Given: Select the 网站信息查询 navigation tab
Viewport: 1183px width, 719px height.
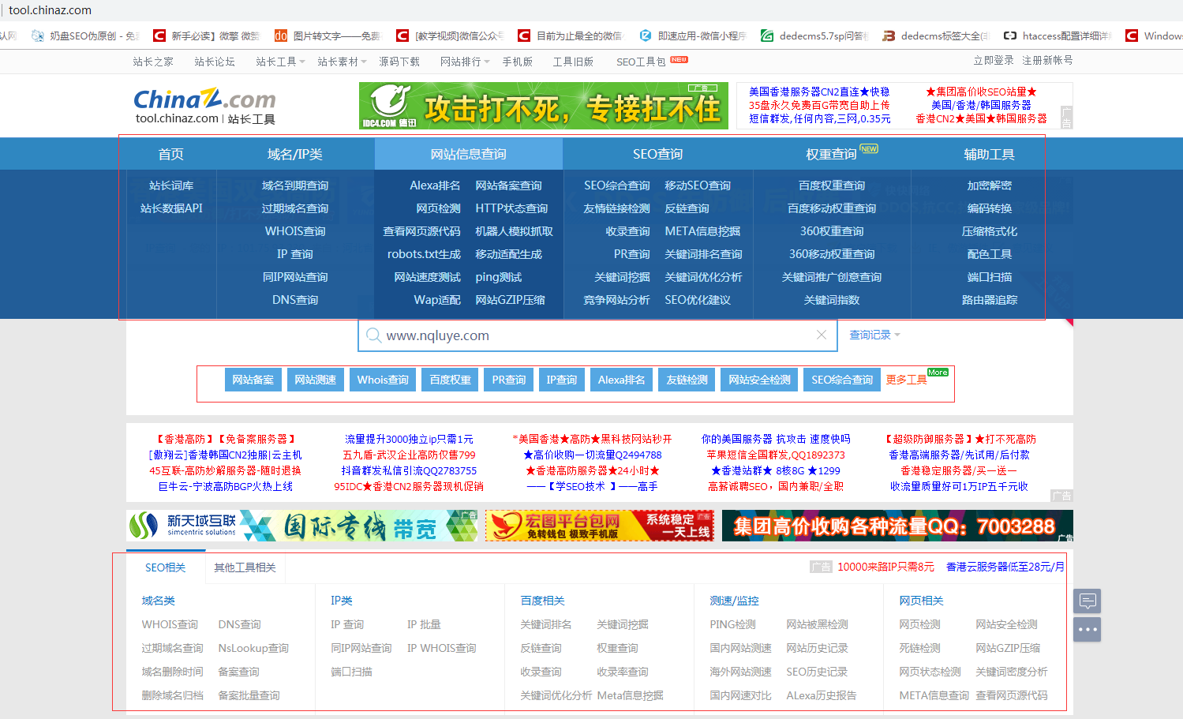Looking at the screenshot, I should click(x=468, y=154).
